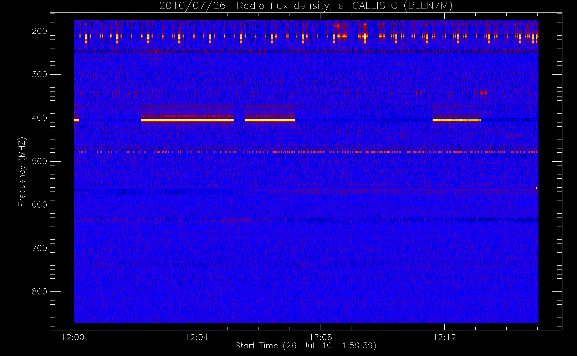The image size is (577, 356).
Task: Click the 12:08 time tick label
Action: point(321,337)
